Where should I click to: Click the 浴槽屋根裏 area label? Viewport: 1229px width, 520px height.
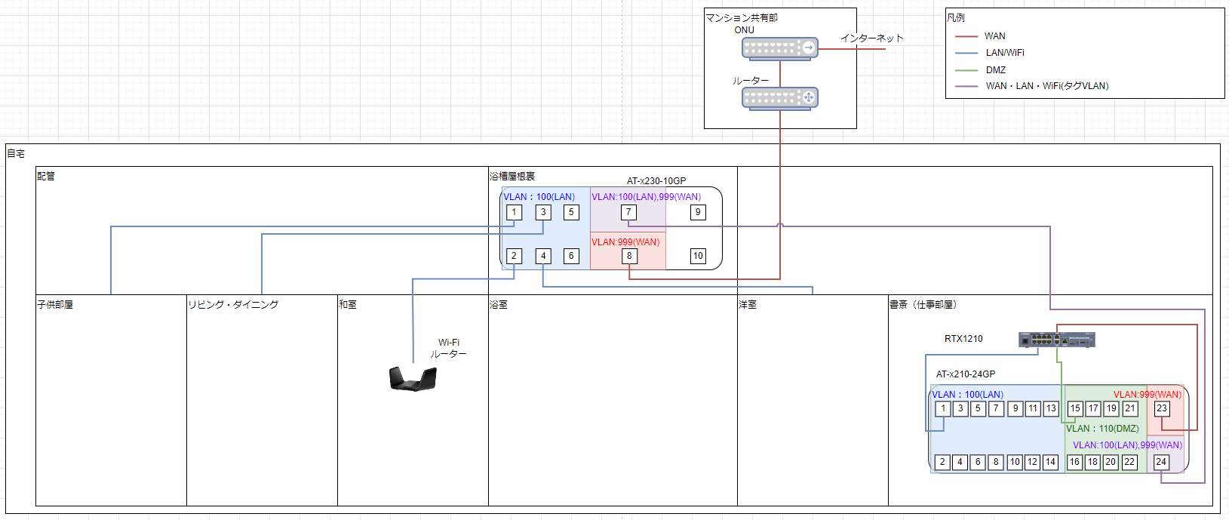pyautogui.click(x=512, y=176)
